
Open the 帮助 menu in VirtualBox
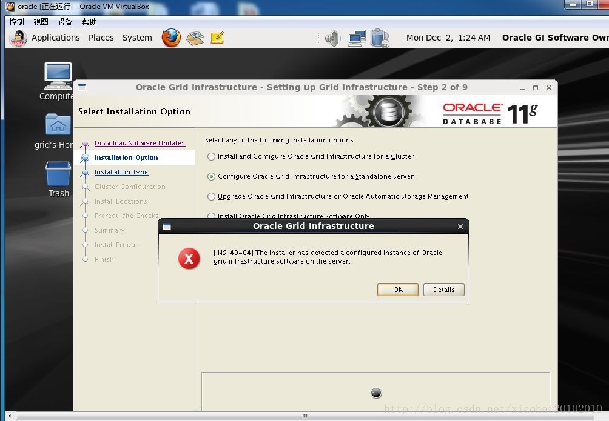(89, 22)
